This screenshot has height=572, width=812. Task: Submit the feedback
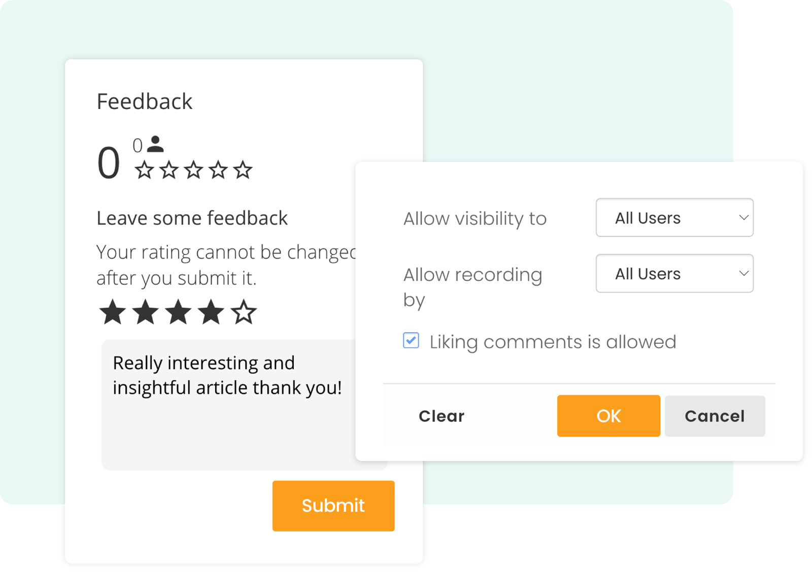coord(333,506)
